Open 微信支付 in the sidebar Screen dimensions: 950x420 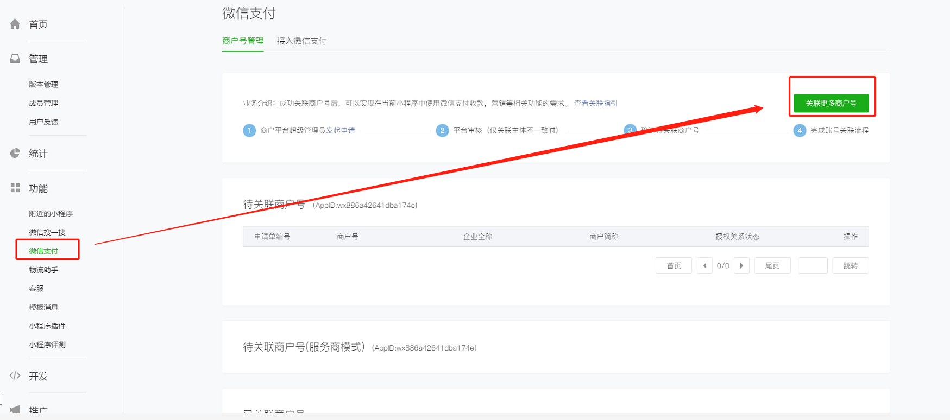tap(43, 251)
